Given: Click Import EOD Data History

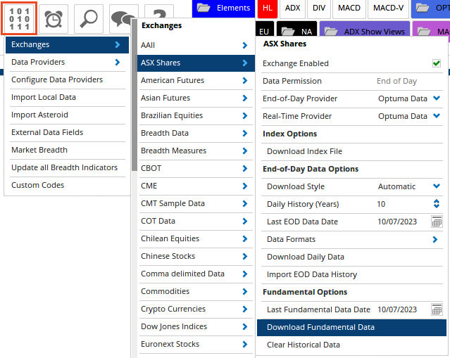Looking at the screenshot, I should pyautogui.click(x=352, y=274).
